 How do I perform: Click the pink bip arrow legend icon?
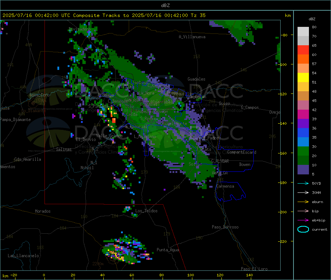[303, 211]
